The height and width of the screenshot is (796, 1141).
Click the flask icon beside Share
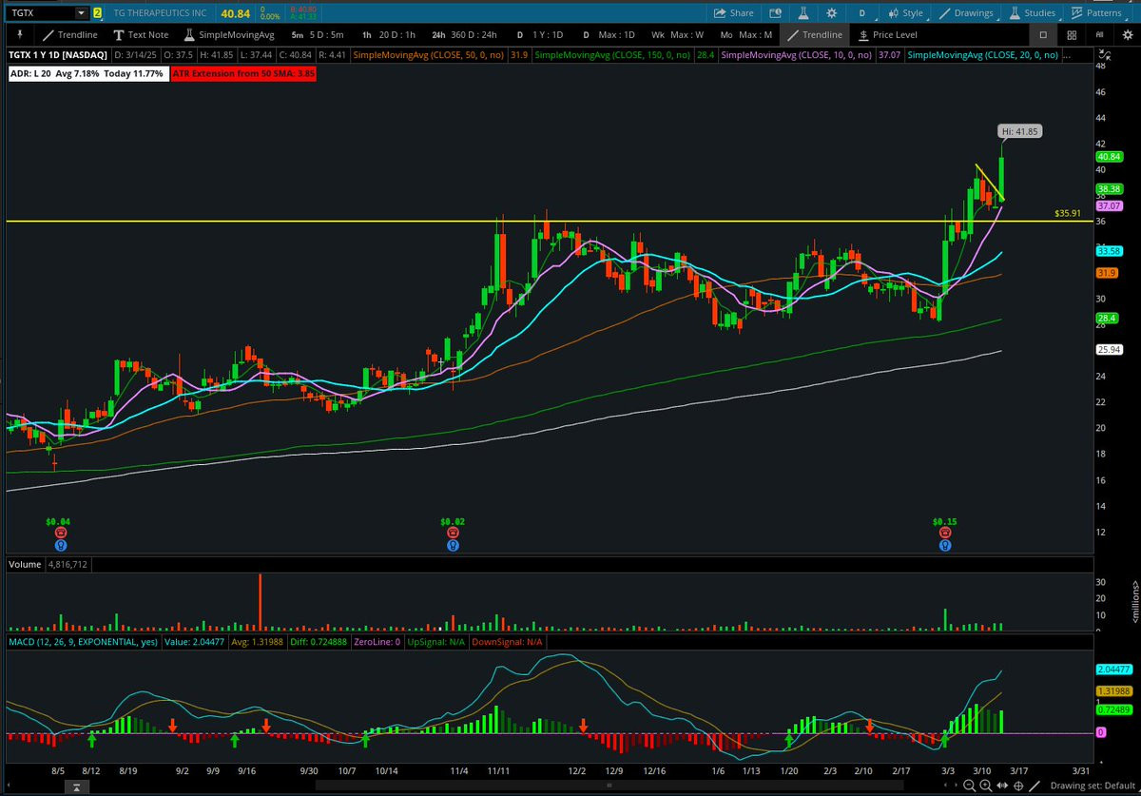(x=803, y=13)
